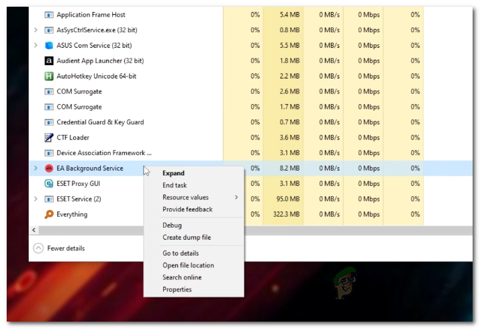
Task: Click the 5.5 MB memory value
Action: [289, 45]
